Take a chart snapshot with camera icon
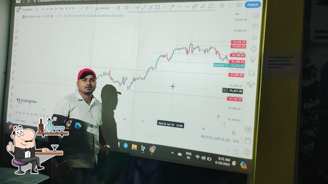This screenshot has width=328, height=184. click(239, 5)
